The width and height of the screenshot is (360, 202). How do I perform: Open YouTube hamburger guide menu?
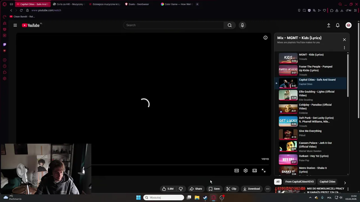tap(15, 25)
